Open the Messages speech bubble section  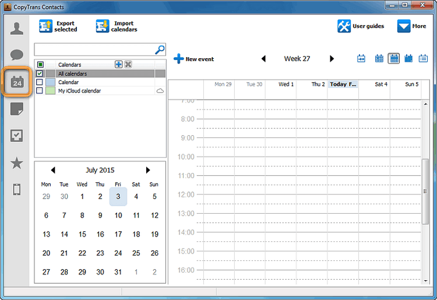pyautogui.click(x=17, y=55)
